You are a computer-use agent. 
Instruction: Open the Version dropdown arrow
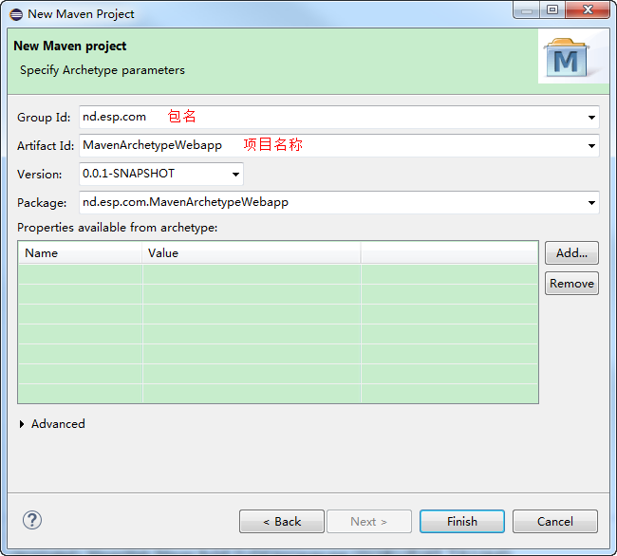pyautogui.click(x=235, y=175)
